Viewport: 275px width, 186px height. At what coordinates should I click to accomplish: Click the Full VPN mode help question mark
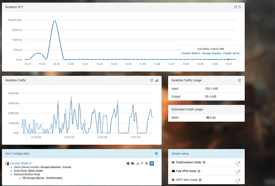(x=199, y=171)
